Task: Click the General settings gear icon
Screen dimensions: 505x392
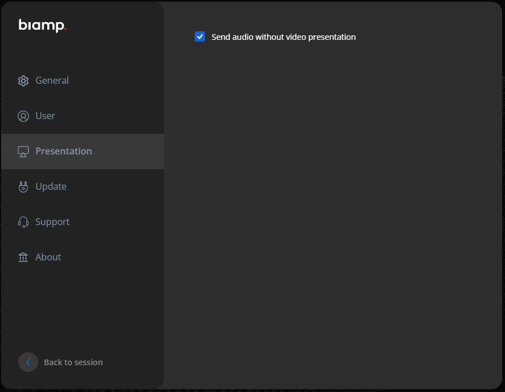Action: 23,80
